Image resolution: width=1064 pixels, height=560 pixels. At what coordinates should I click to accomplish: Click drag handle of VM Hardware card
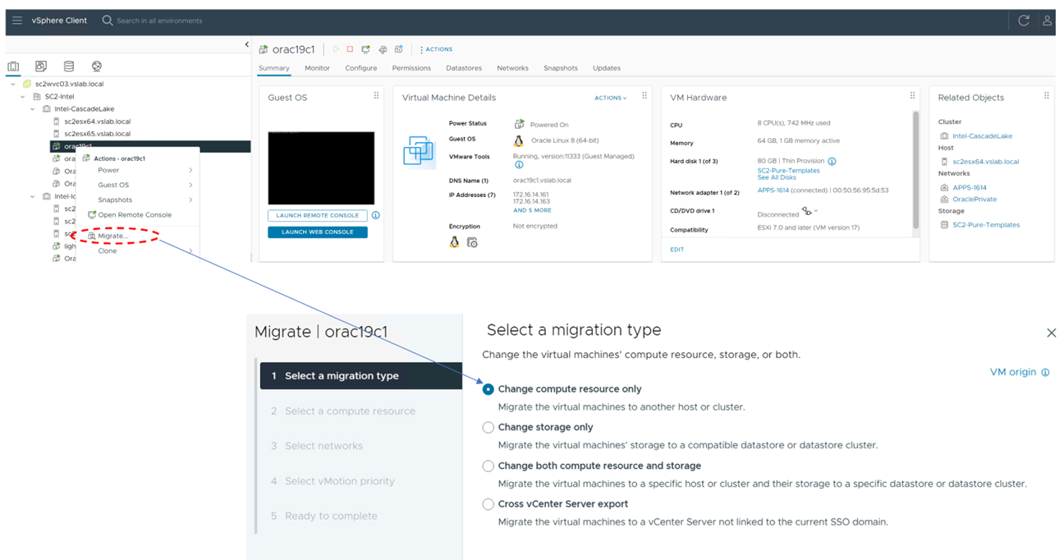tap(912, 96)
